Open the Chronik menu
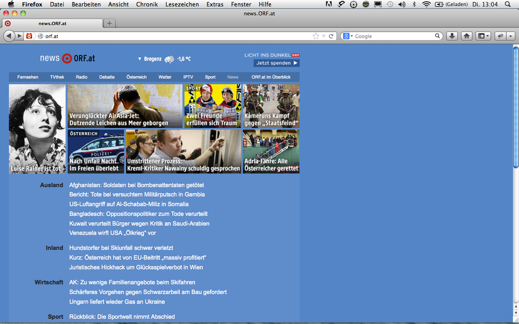The image size is (519, 324). [x=147, y=4]
